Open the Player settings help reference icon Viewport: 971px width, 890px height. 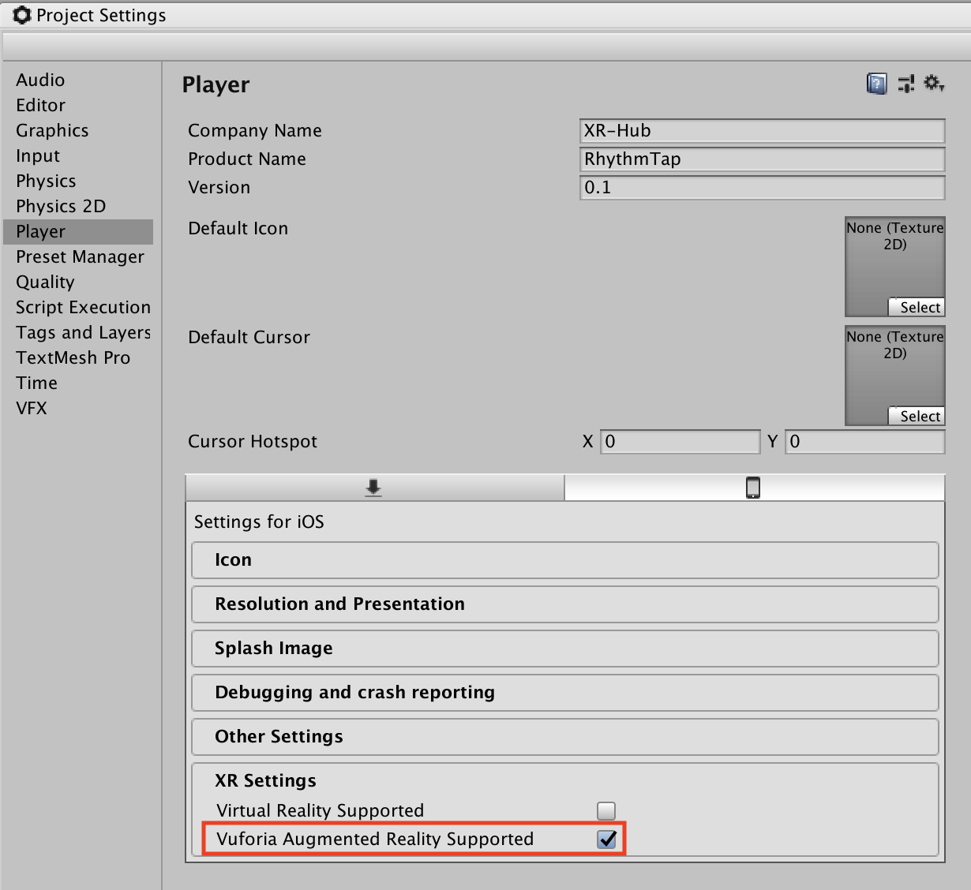[876, 84]
